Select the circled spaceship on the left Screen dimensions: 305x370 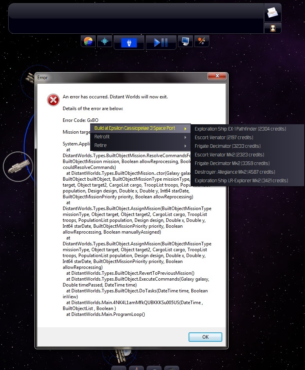click(x=18, y=166)
